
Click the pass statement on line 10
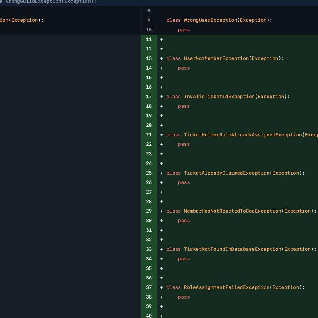pos(184,29)
